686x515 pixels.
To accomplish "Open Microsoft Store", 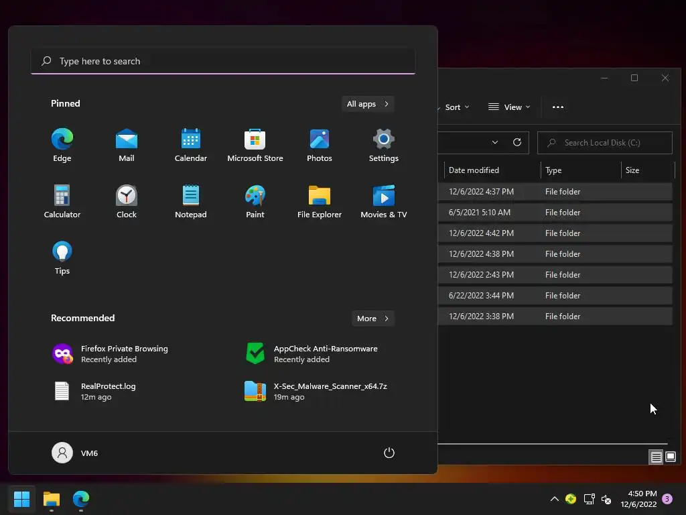I will click(x=255, y=146).
